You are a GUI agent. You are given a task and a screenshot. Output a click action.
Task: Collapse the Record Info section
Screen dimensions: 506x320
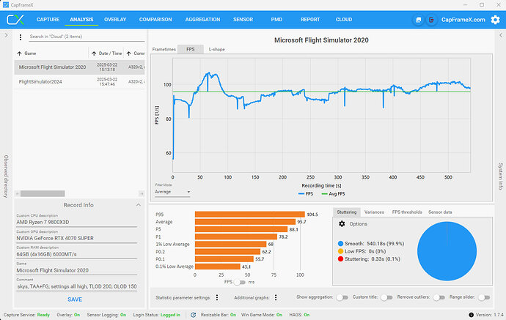point(138,205)
